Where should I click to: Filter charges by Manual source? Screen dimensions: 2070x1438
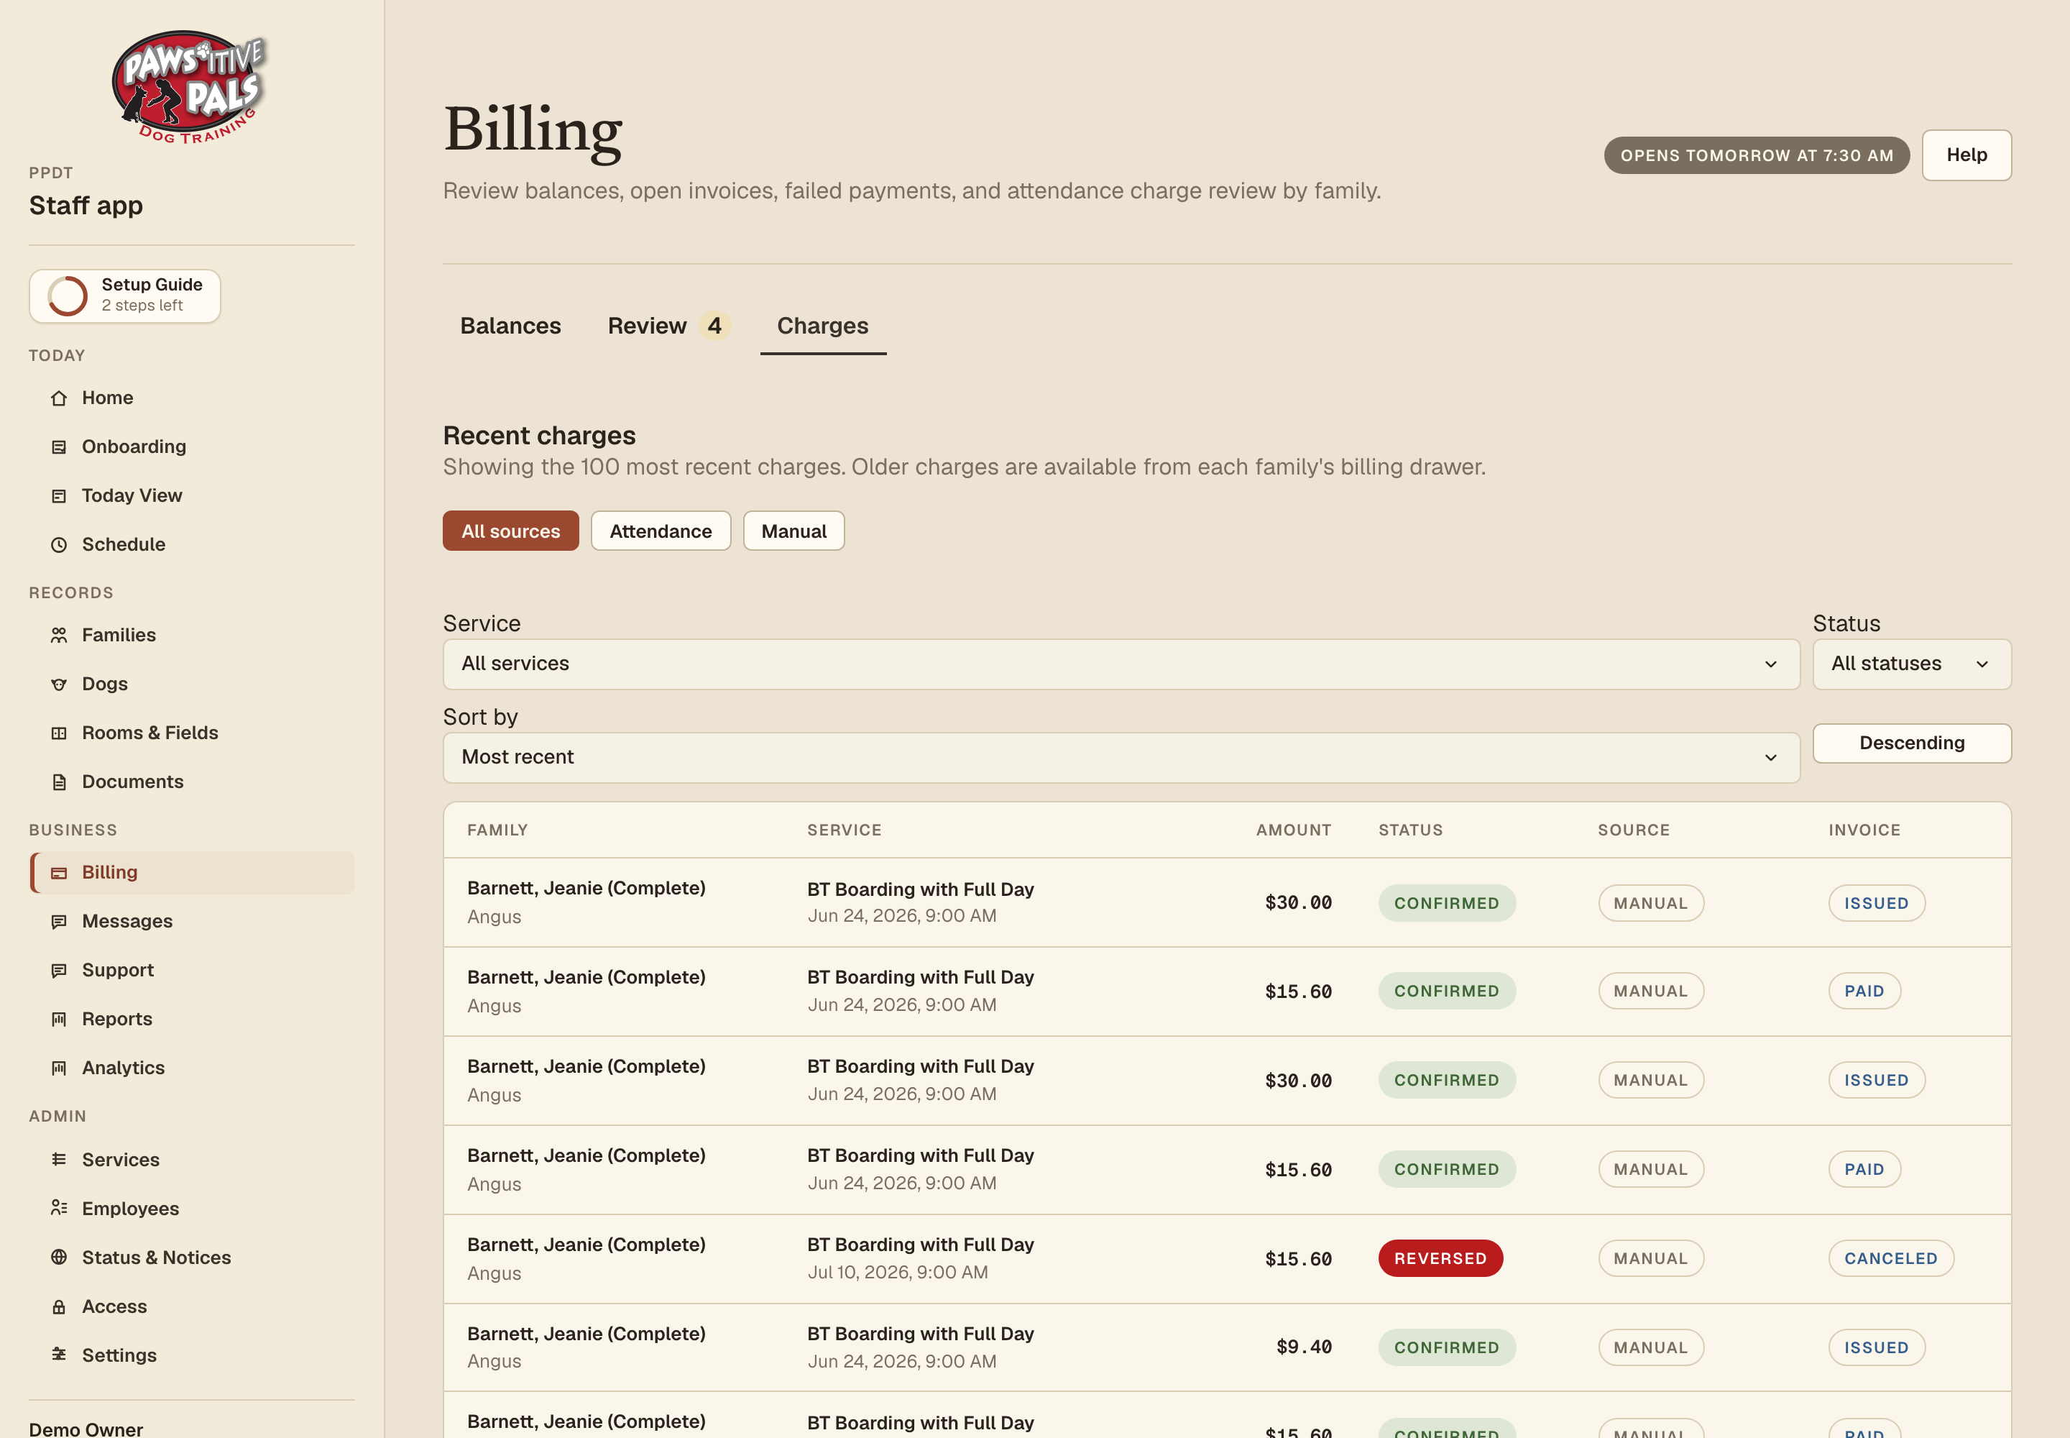pos(793,531)
